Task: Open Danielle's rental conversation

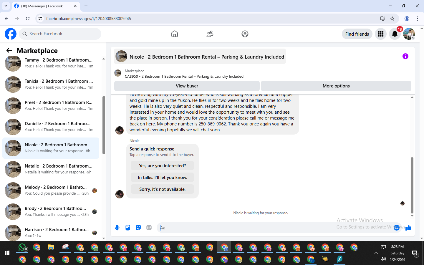Action: pos(51,127)
